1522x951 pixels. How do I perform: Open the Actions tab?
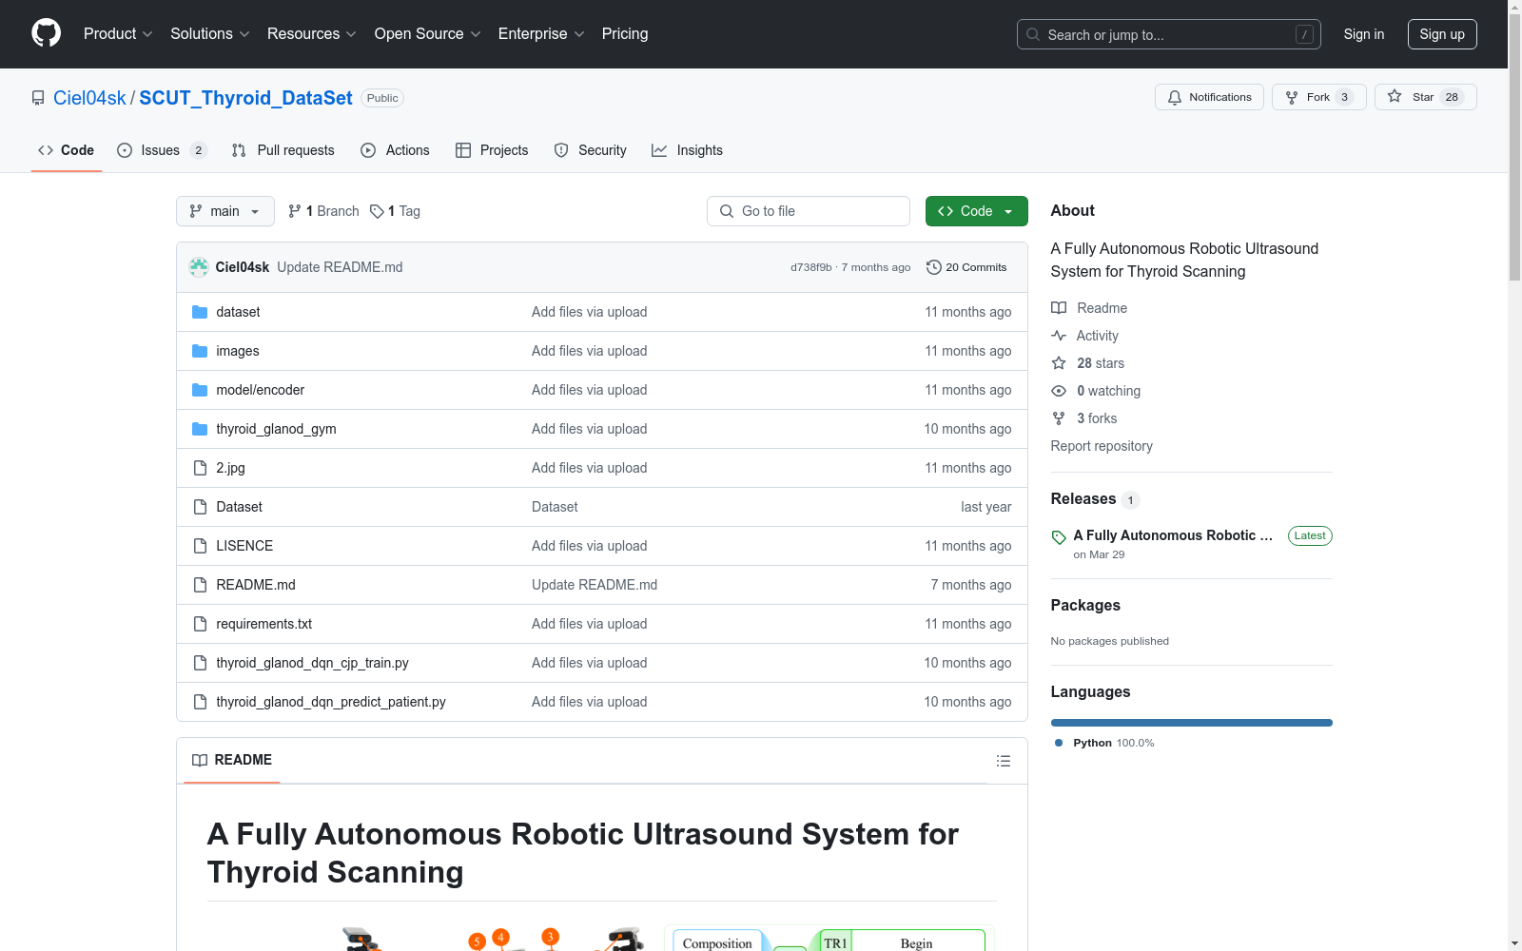point(396,150)
